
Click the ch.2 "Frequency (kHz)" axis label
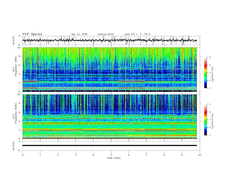click(x=16, y=113)
